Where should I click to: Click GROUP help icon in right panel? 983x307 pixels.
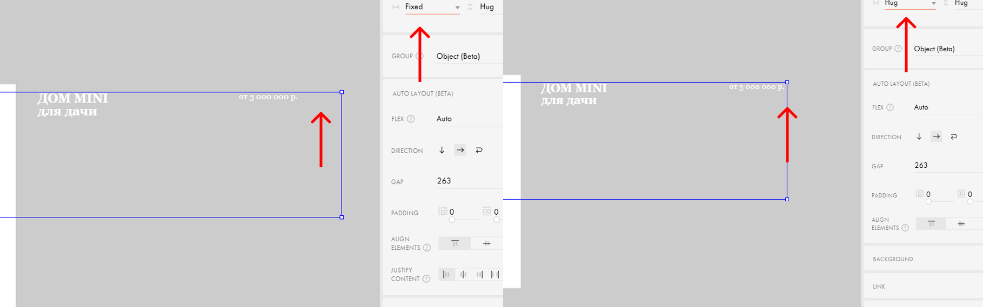click(x=898, y=49)
